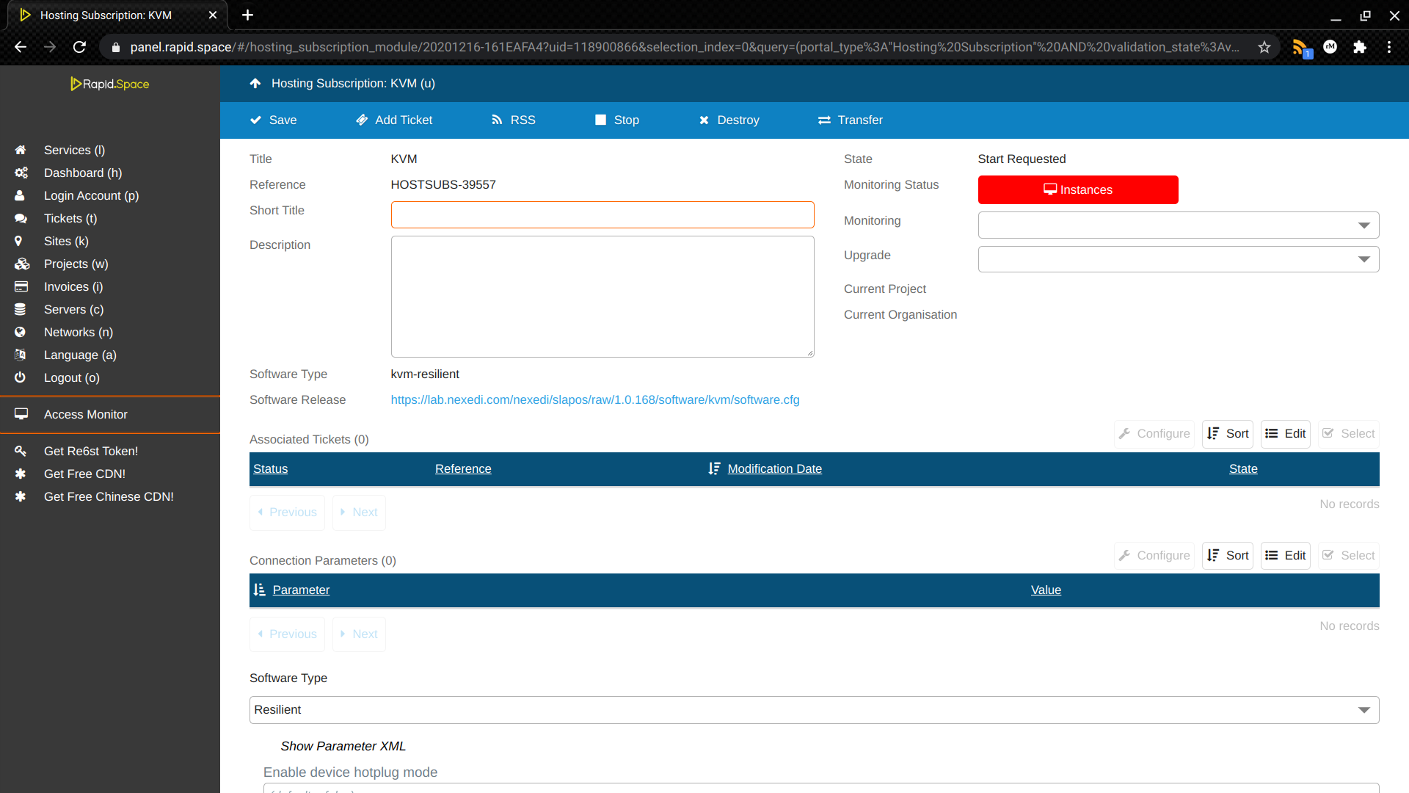Click the Services home icon in sidebar
Image resolution: width=1409 pixels, height=793 pixels.
21,150
